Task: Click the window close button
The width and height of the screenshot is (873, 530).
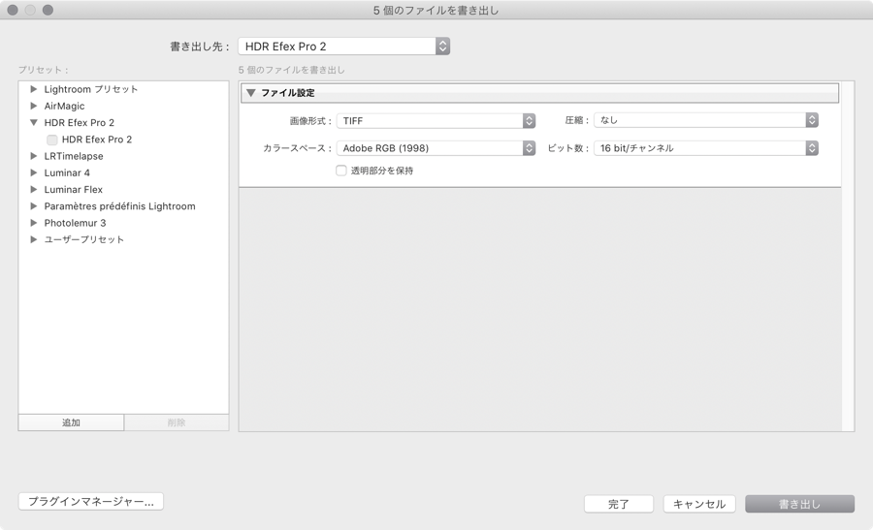Action: (13, 10)
